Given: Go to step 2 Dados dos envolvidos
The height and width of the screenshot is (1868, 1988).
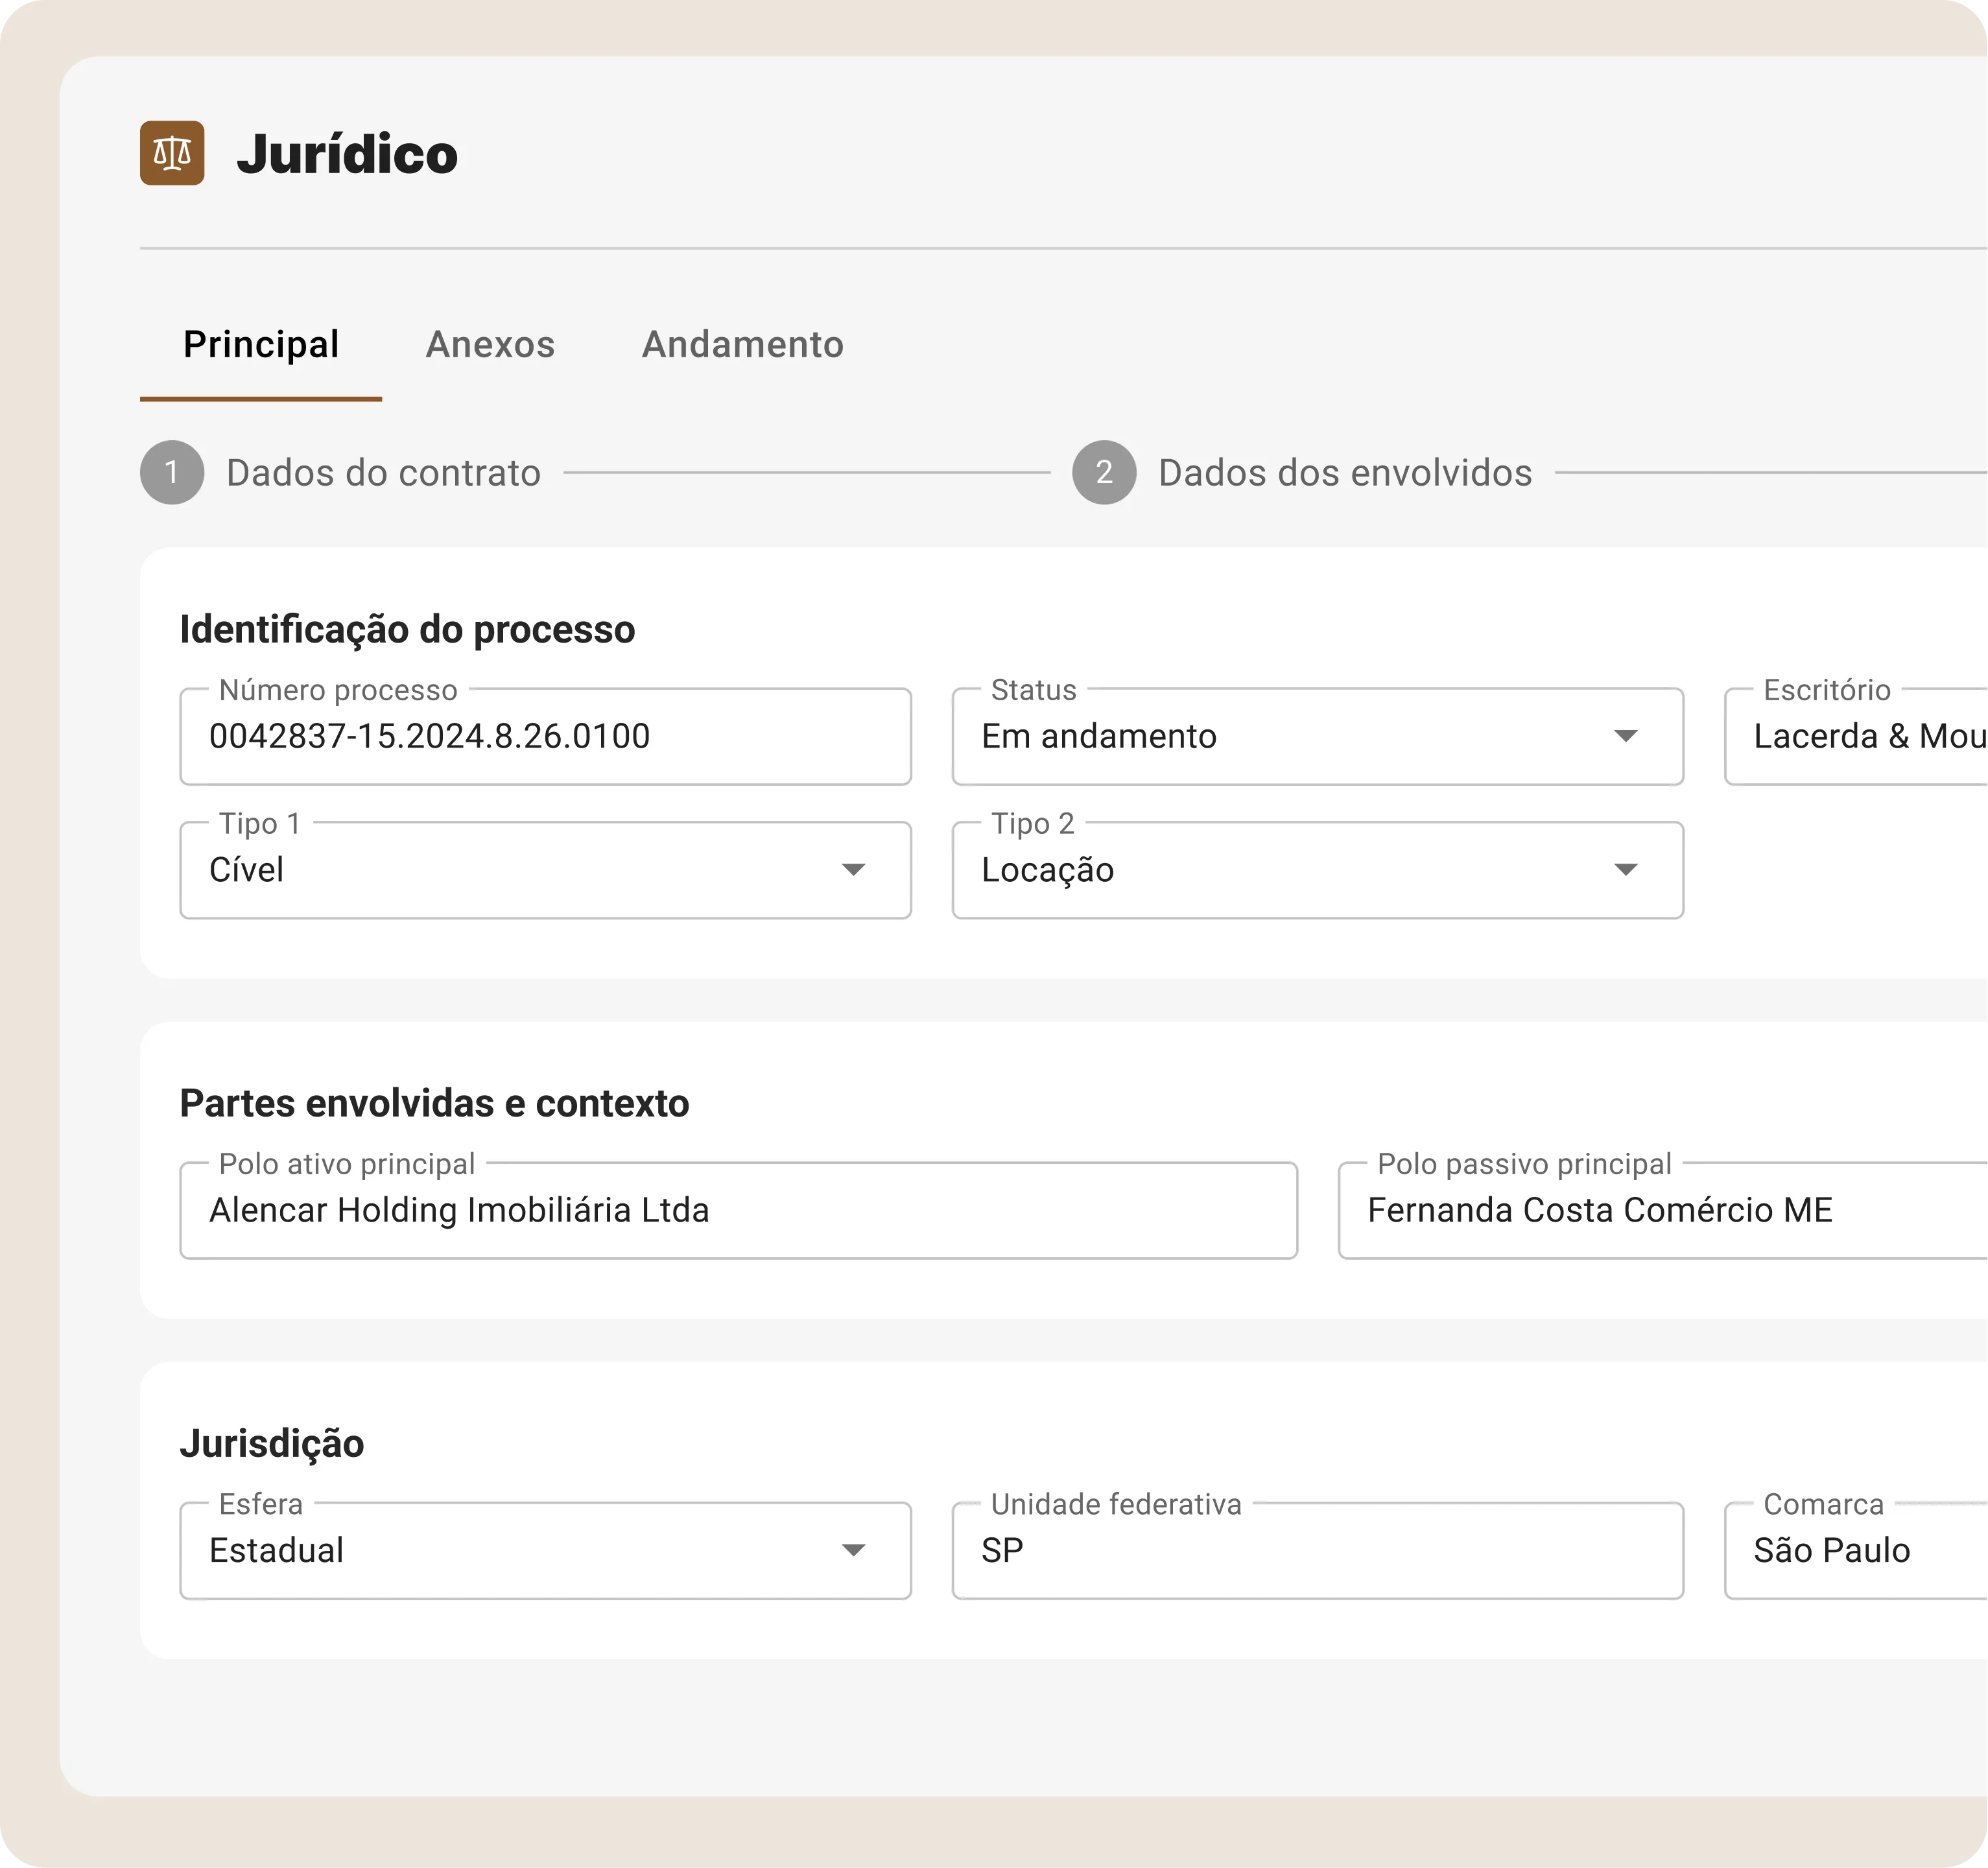Looking at the screenshot, I should [1302, 473].
